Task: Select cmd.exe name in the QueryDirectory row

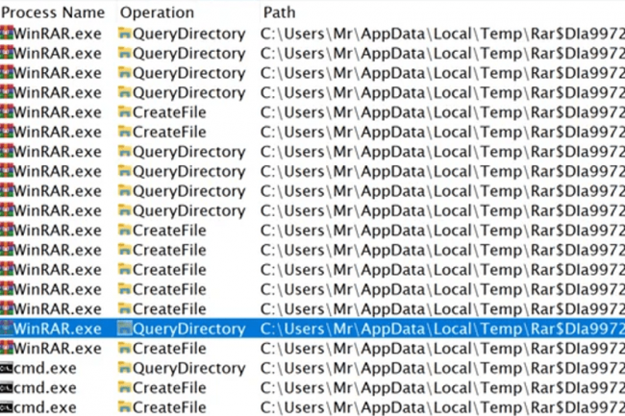Action: point(44,368)
